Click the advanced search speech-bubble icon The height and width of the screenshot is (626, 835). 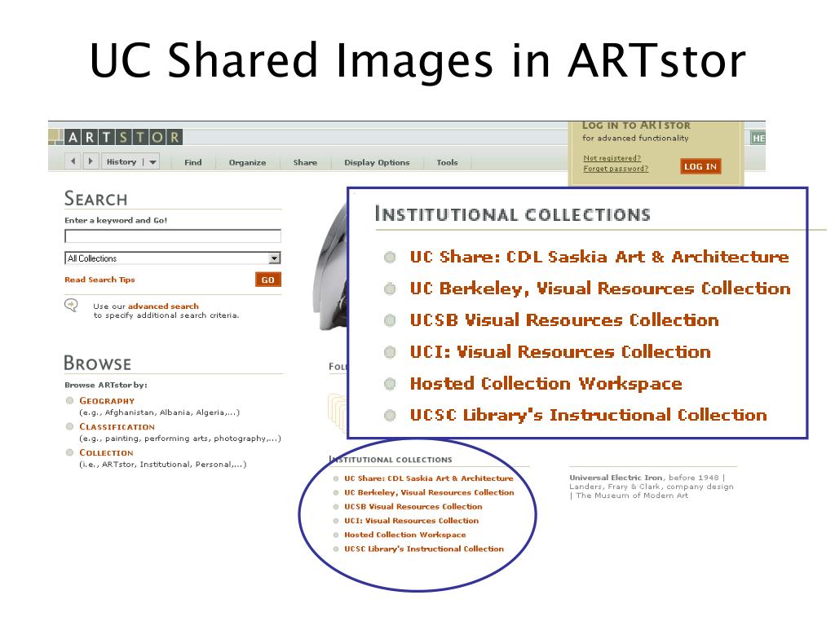coord(71,305)
